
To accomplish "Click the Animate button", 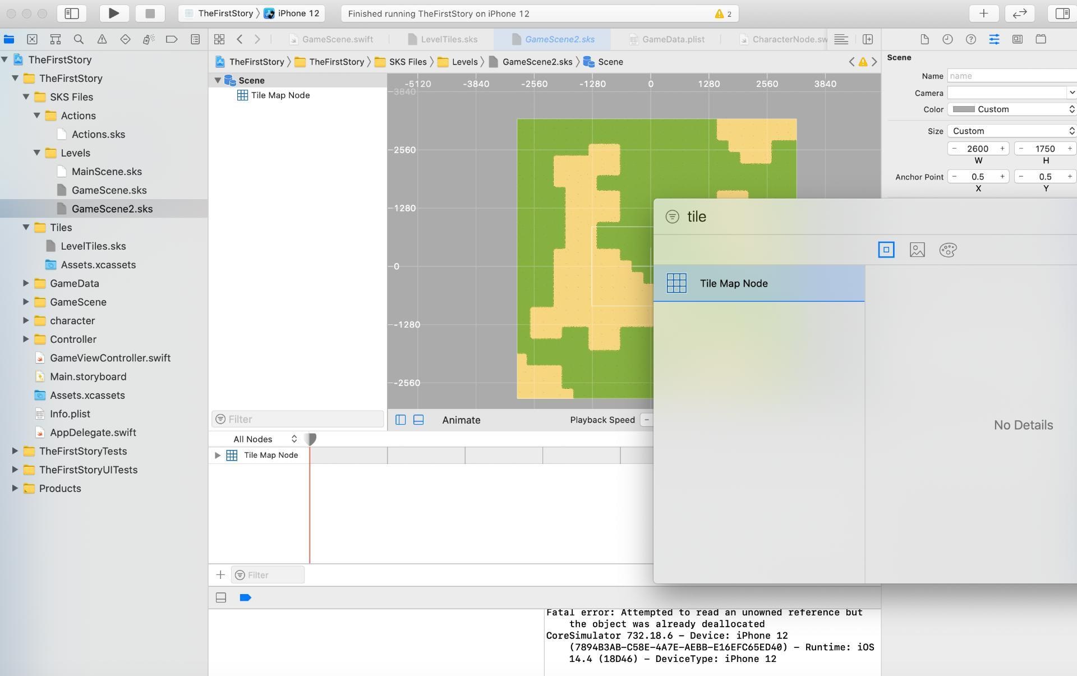I will point(461,420).
